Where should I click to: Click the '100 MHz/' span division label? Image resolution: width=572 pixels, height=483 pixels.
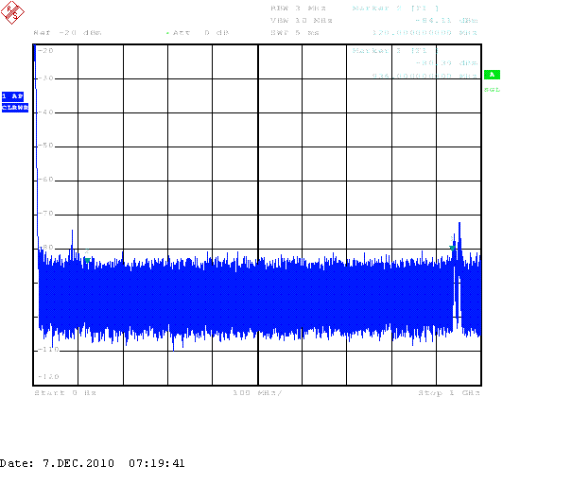coord(257,393)
